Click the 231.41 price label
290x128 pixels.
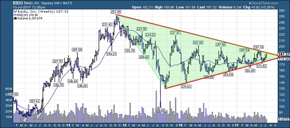(x=107, y=25)
